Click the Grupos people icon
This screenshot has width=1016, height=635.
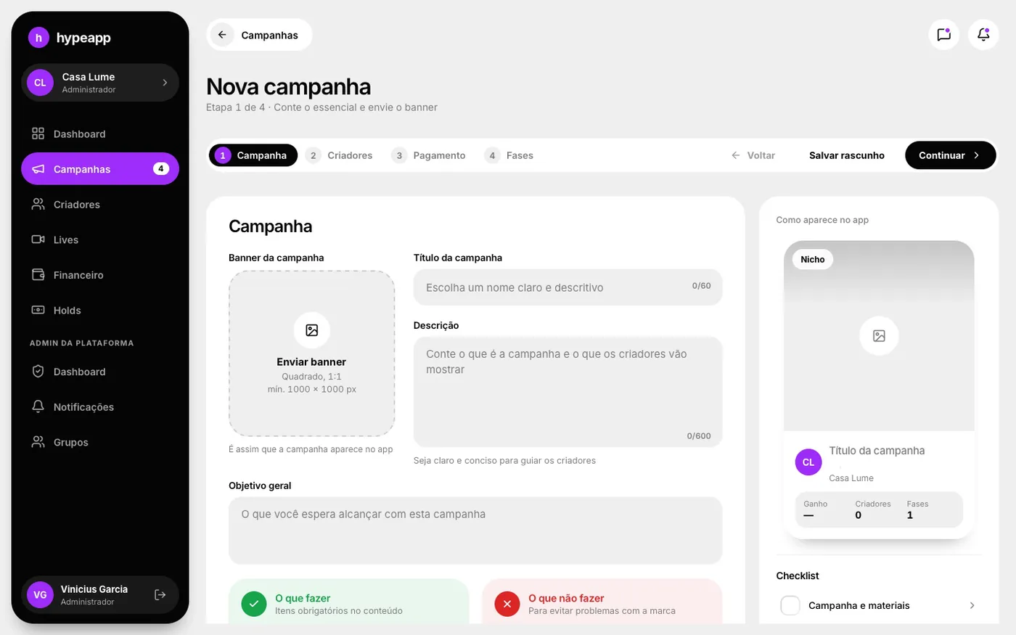pos(38,442)
